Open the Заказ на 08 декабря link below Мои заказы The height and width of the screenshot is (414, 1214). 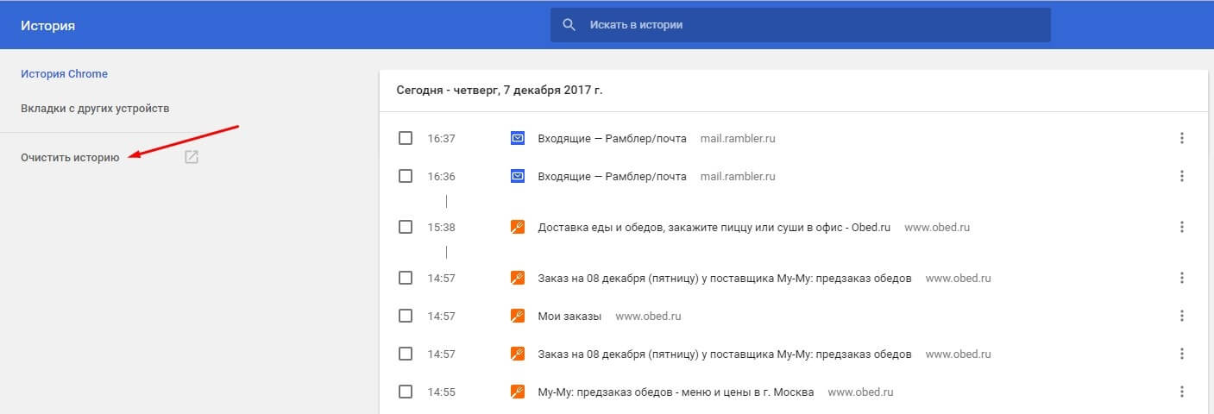724,354
